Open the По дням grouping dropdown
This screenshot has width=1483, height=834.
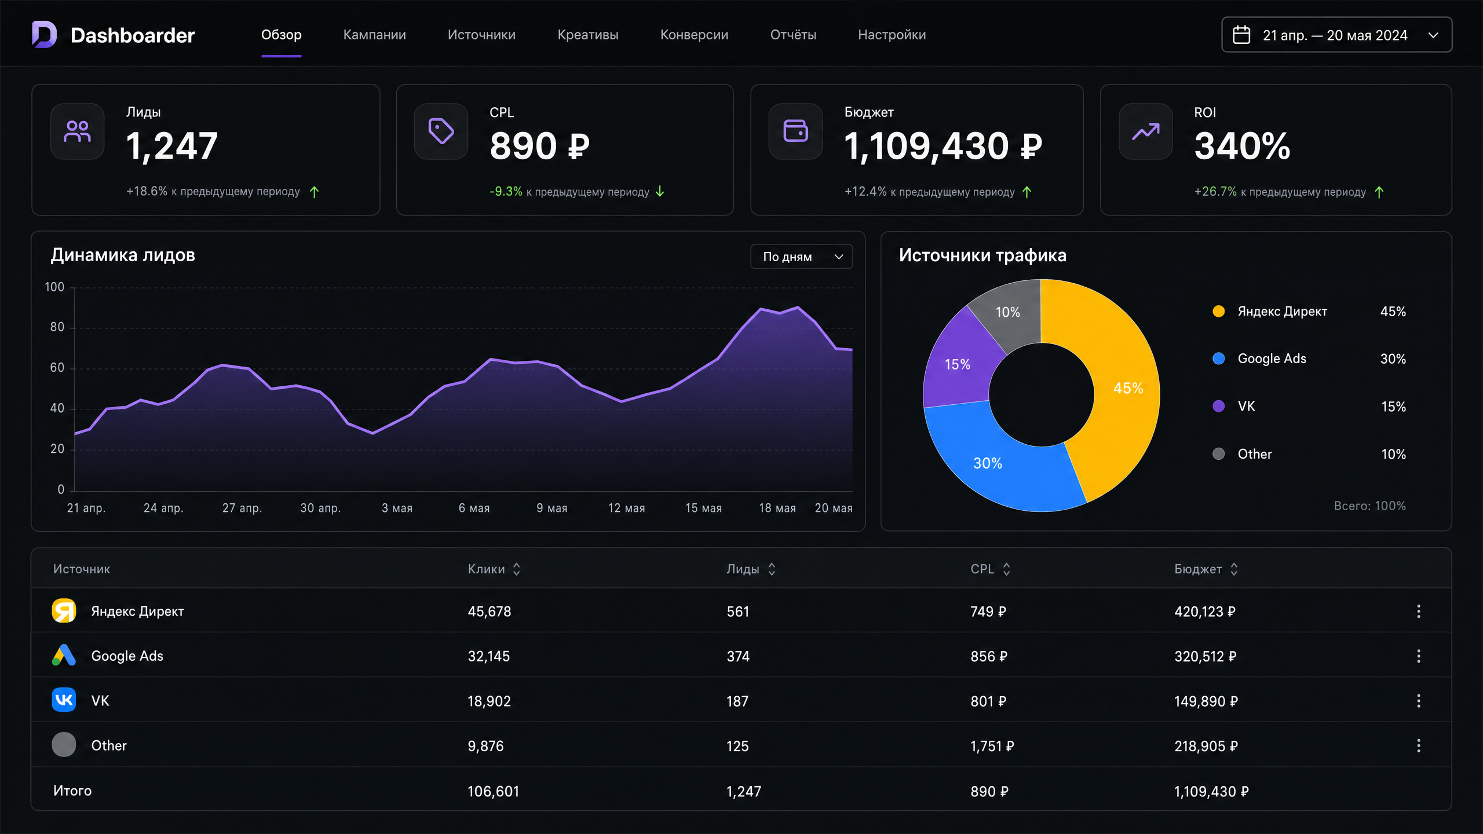tap(801, 257)
